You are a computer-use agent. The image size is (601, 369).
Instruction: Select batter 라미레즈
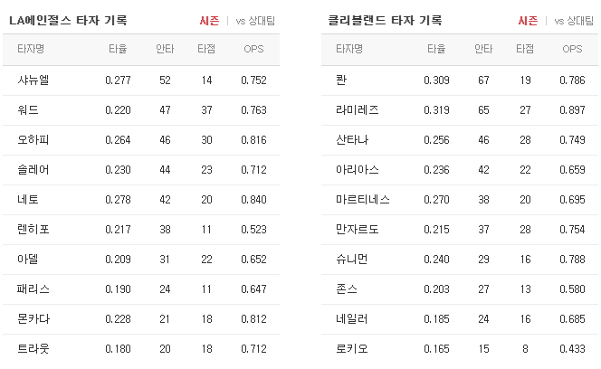point(358,110)
